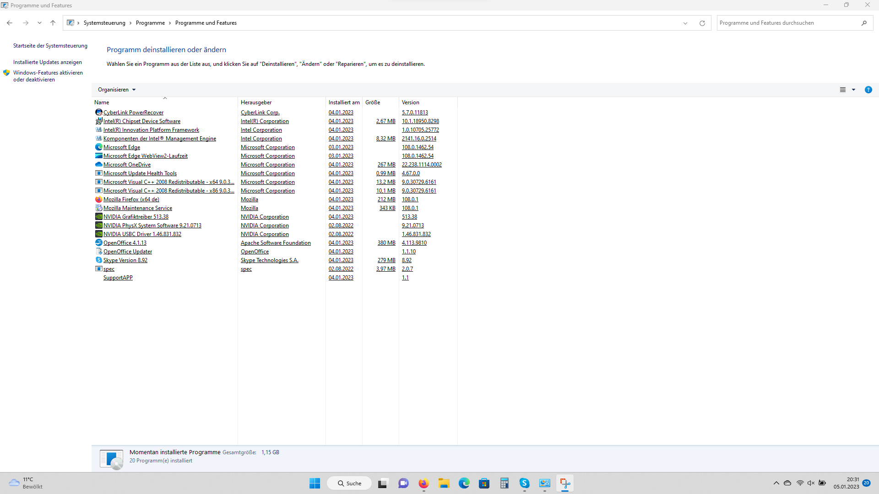Click the blue Help question mark icon
Screen dimensions: 879x494
point(868,90)
